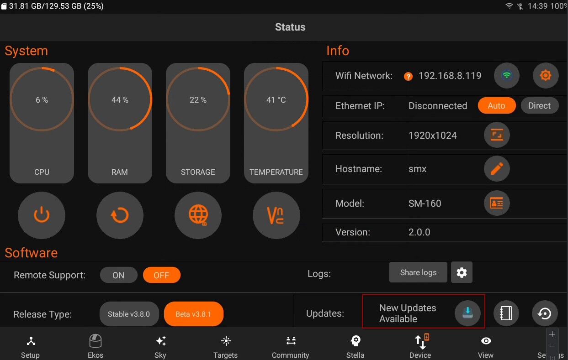Click the version value 2.0.0
Image resolution: width=568 pixels, height=360 pixels.
point(419,232)
